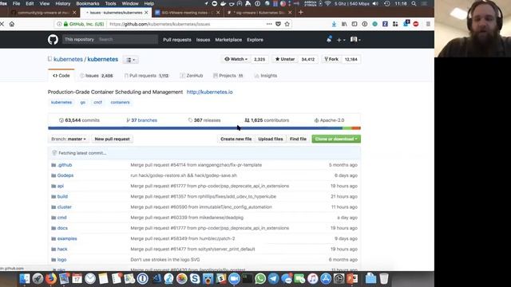Open the GitHub notifications bell
The height and width of the screenshot is (287, 511).
[x=329, y=39]
